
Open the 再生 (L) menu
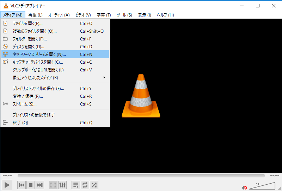point(35,15)
